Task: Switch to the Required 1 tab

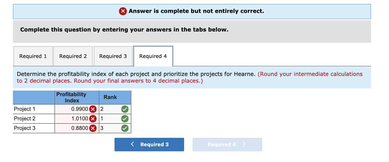Action: click(x=33, y=56)
